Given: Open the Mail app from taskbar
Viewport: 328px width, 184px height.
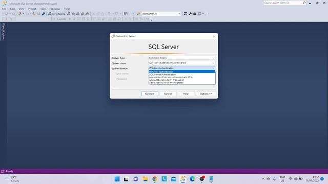Looking at the screenshot, I should [x=173, y=179].
